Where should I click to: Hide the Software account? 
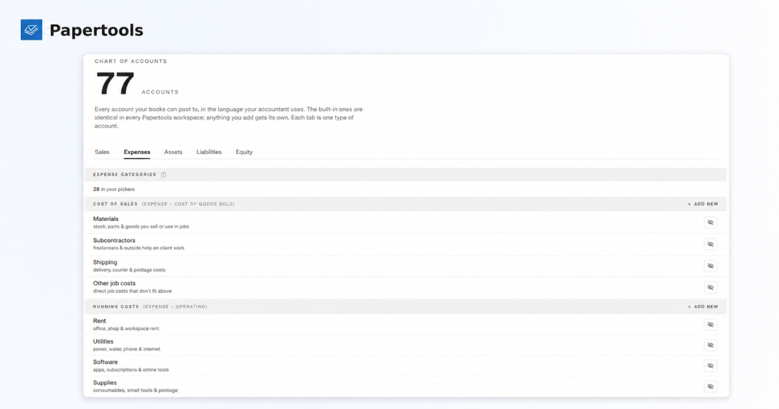710,366
